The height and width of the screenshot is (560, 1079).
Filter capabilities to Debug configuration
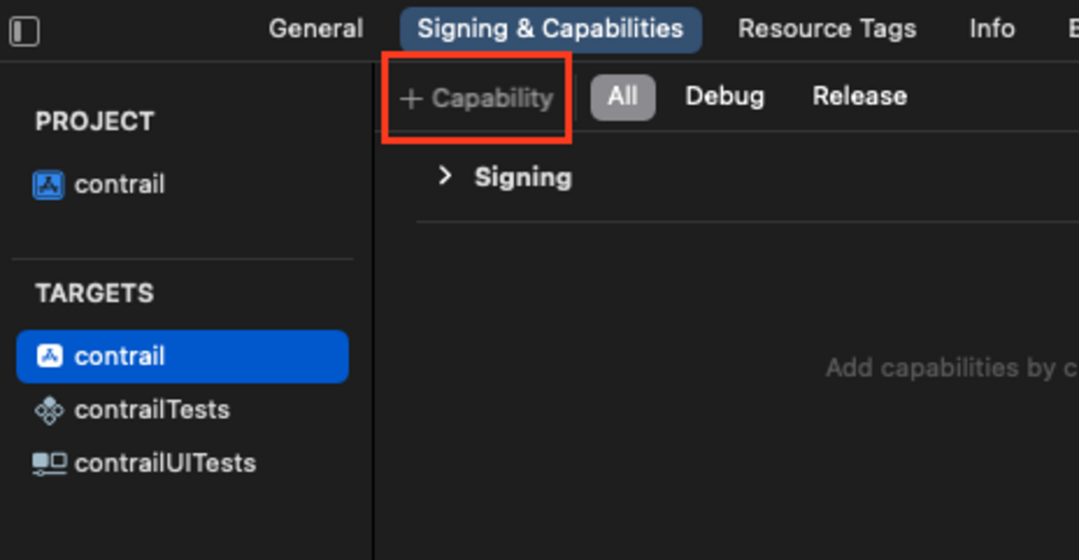click(x=724, y=96)
